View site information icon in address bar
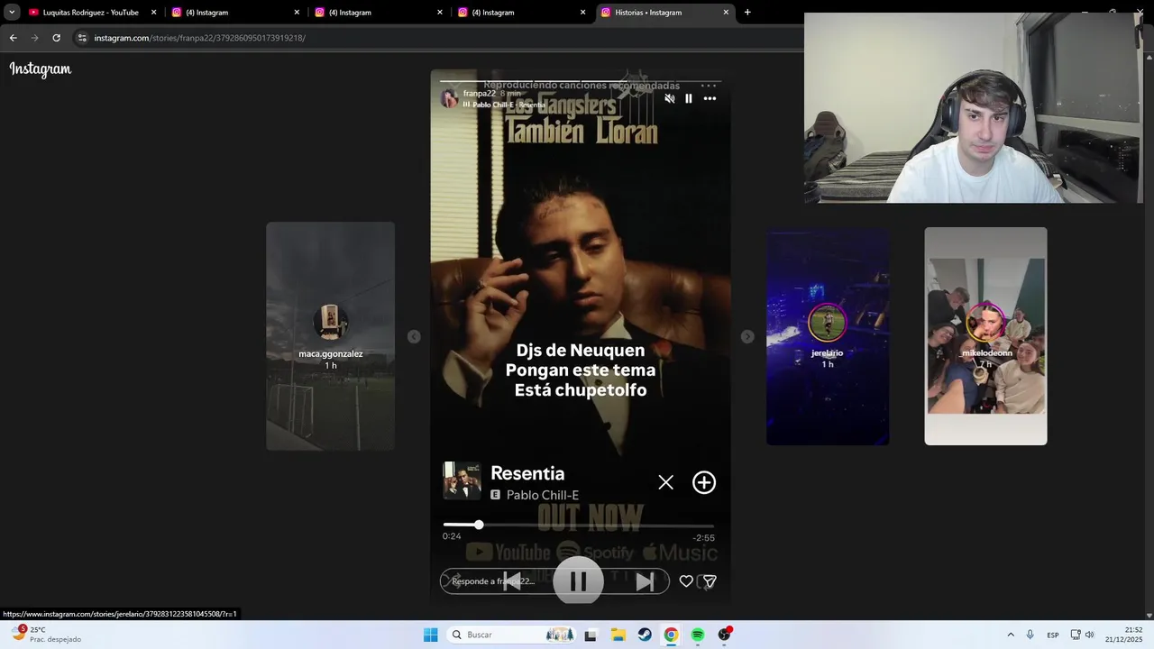1154x649 pixels. pyautogui.click(x=82, y=38)
